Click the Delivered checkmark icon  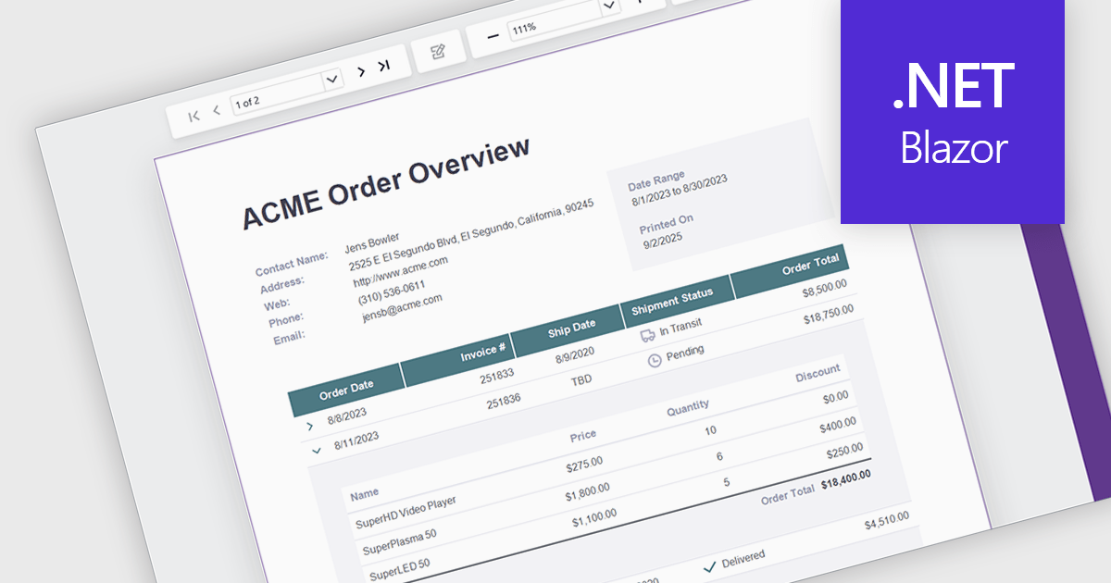(x=711, y=566)
